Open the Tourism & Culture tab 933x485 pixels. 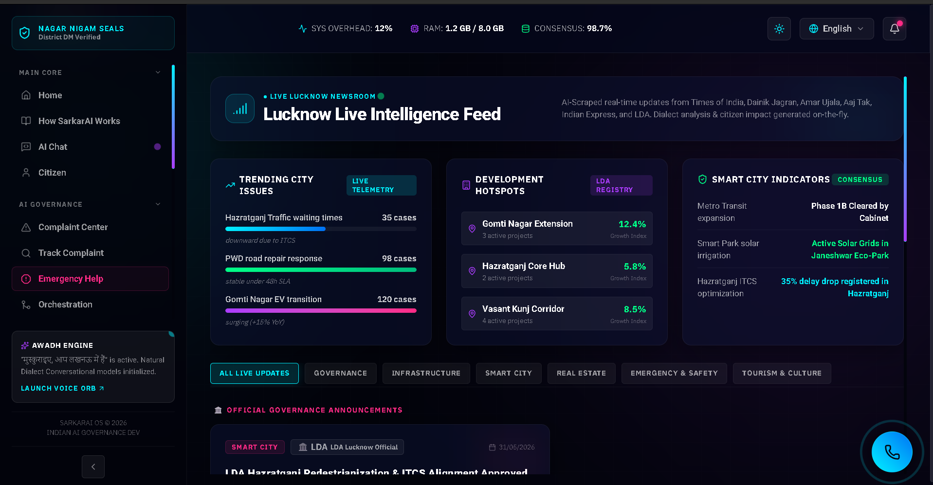tap(782, 373)
